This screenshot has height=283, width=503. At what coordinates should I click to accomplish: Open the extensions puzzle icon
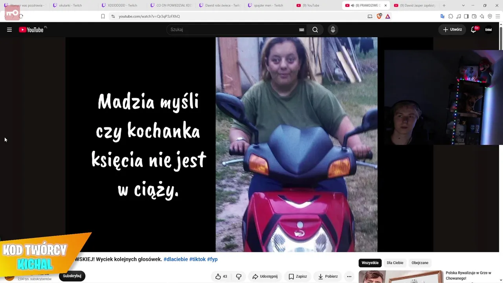(451, 16)
